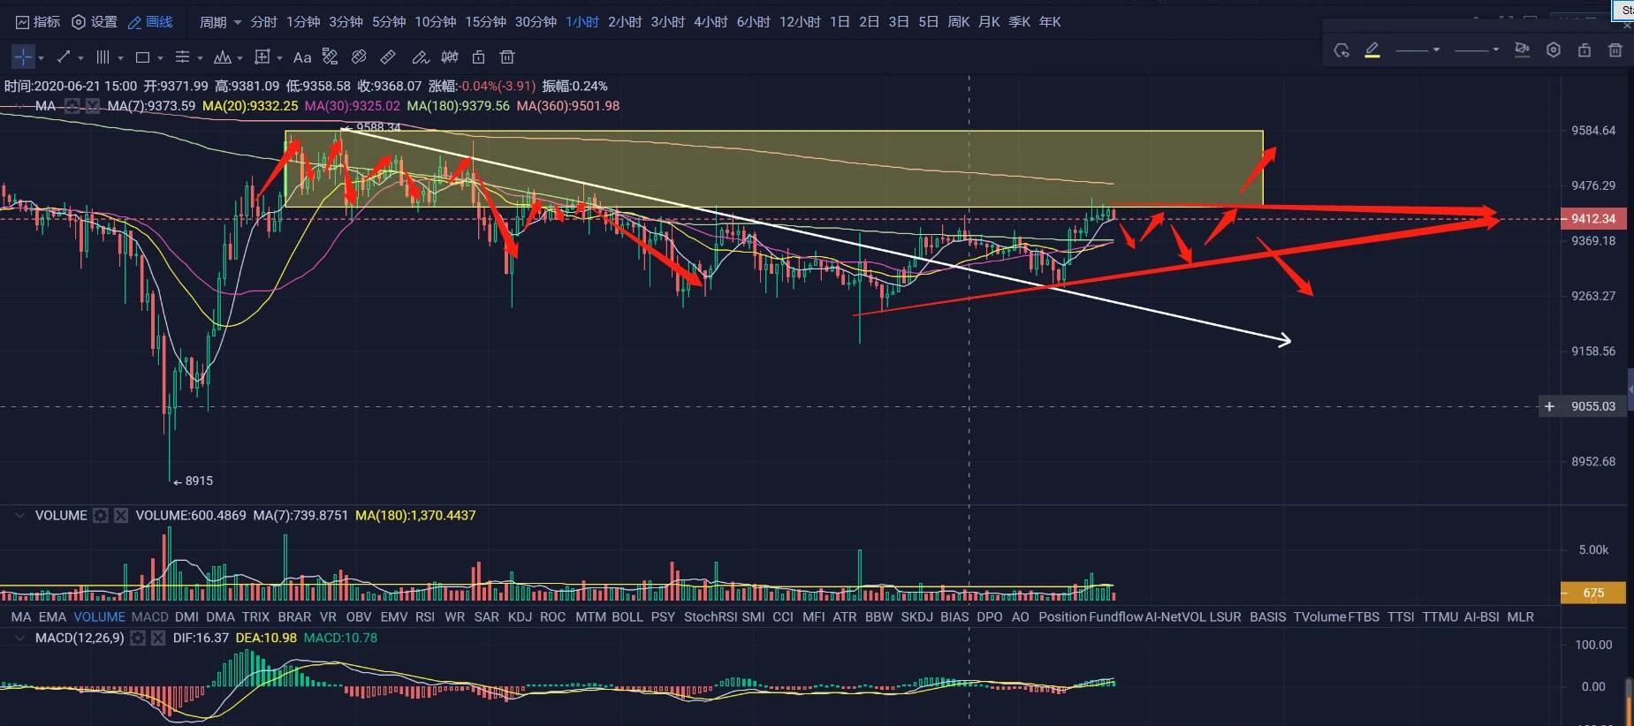Toggle the 画线 drawing mode
1634x726 pixels.
[150, 22]
